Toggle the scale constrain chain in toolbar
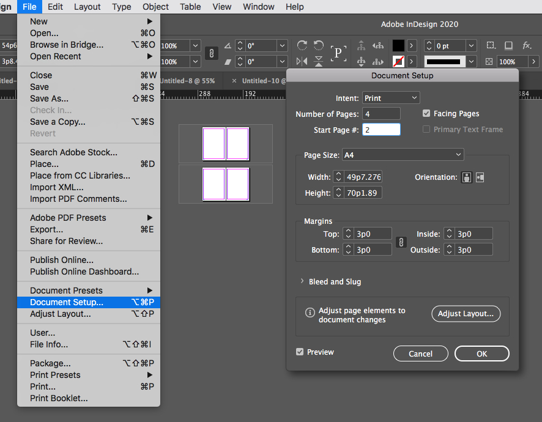Viewport: 542px width, 422px height. [211, 54]
